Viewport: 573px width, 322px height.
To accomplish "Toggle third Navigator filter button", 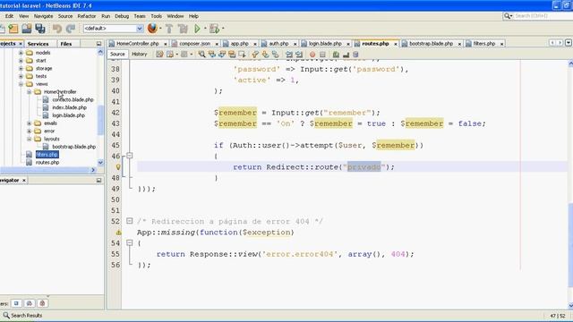I will pos(42,303).
